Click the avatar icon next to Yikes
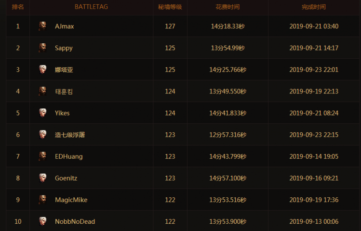The height and width of the screenshot is (231, 361). coord(42,113)
